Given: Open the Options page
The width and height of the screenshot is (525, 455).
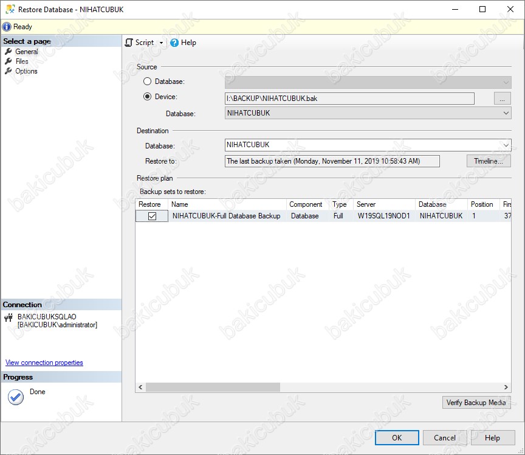Looking at the screenshot, I should click(x=26, y=71).
